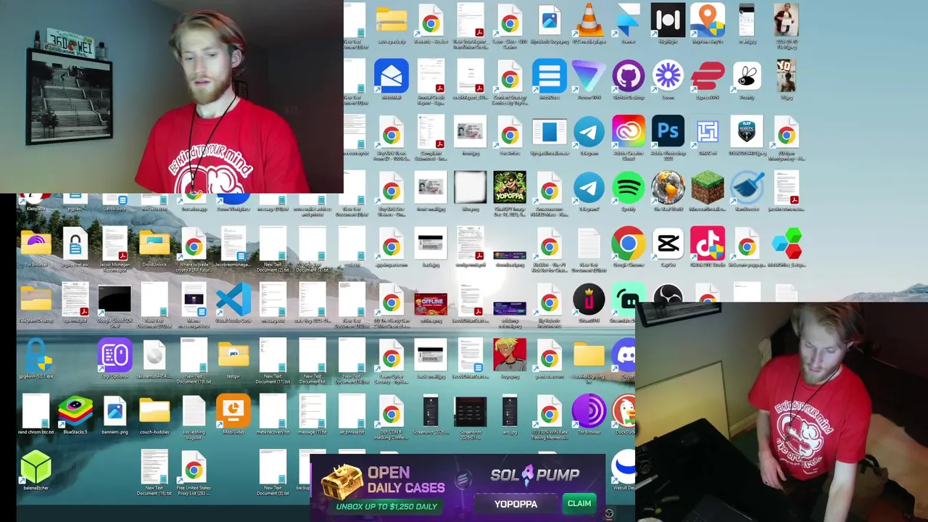Screen dimensions: 928x522
Task: Launch the Loom shortcut
Action: point(668,76)
